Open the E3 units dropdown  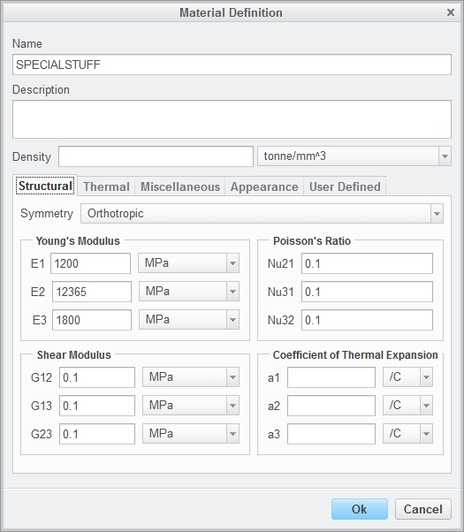coord(189,319)
